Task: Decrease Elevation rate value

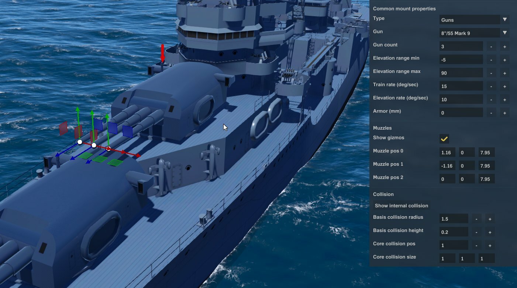Action: [491, 99]
